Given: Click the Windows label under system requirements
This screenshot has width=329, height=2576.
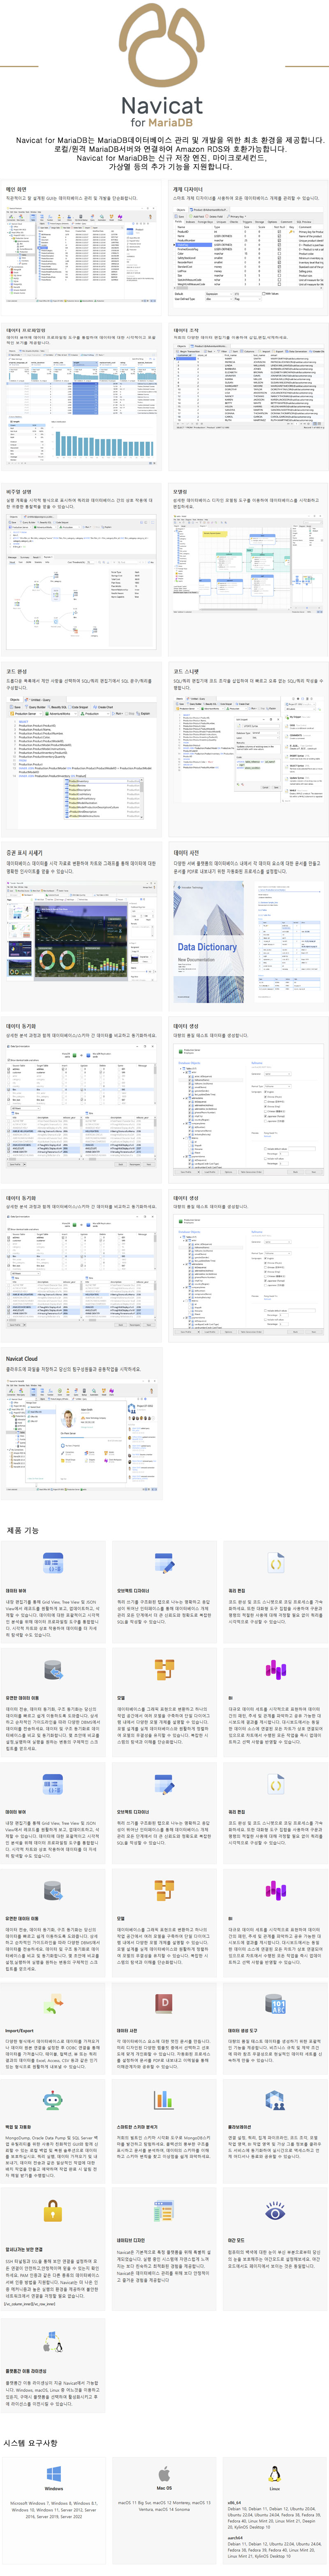Looking at the screenshot, I should tap(54, 2488).
